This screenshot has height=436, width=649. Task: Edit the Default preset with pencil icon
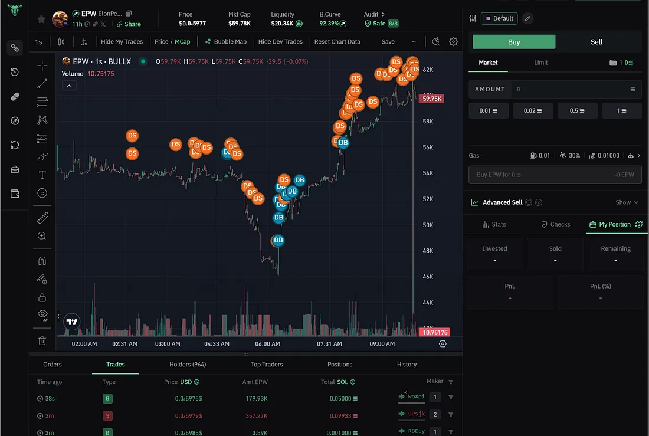click(527, 18)
